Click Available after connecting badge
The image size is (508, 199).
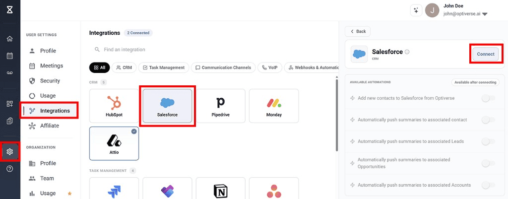pos(475,82)
